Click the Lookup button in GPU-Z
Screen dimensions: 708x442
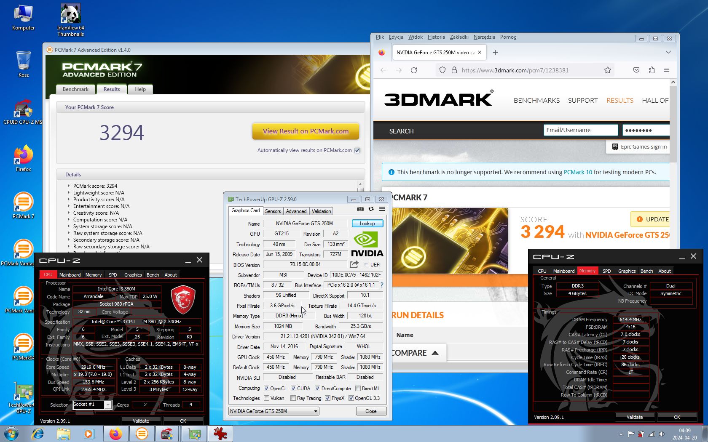pyautogui.click(x=367, y=224)
